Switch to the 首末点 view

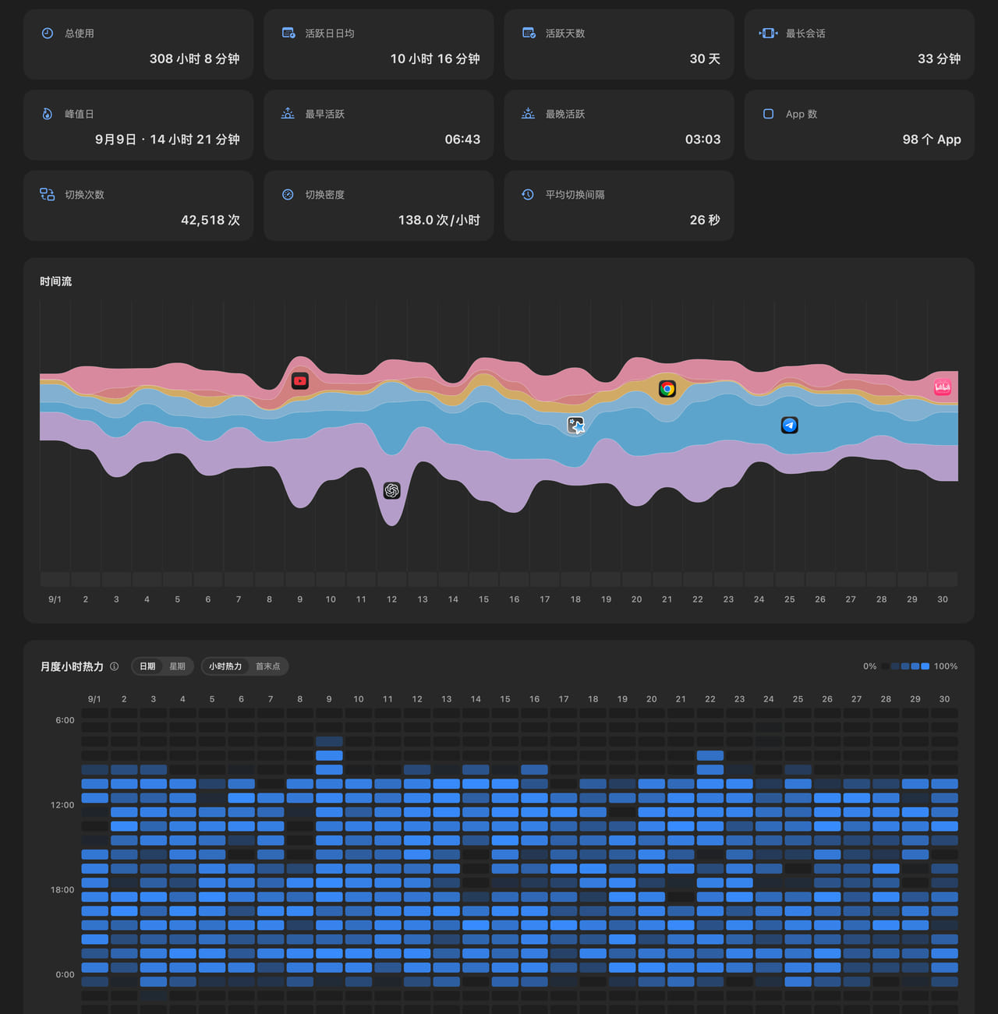coord(268,666)
